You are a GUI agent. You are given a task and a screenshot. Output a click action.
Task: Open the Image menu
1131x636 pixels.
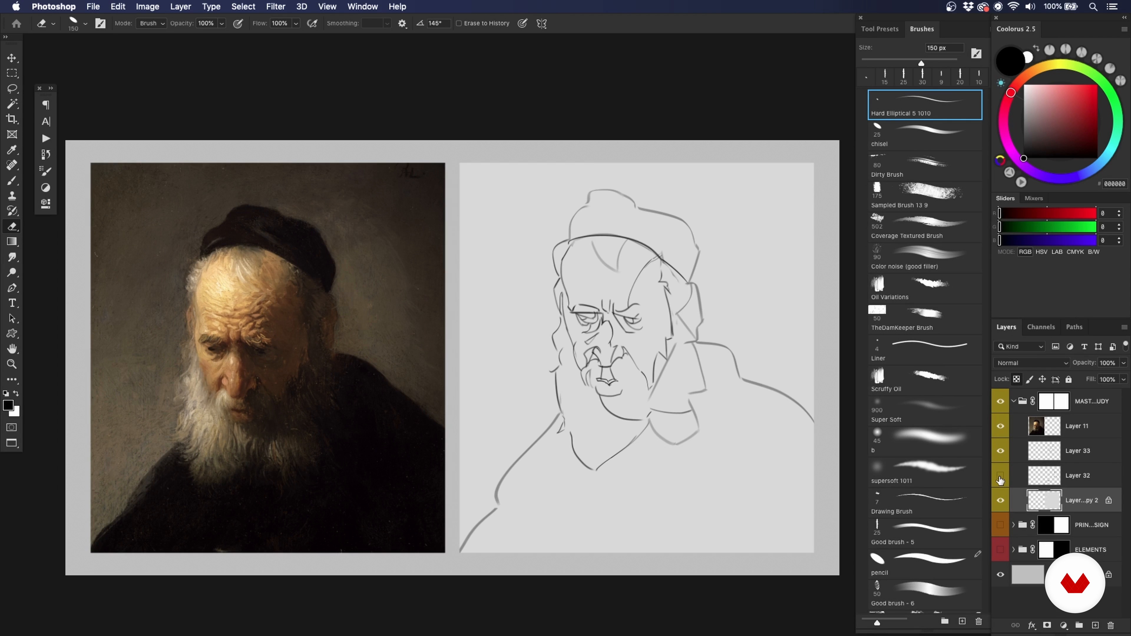[147, 6]
